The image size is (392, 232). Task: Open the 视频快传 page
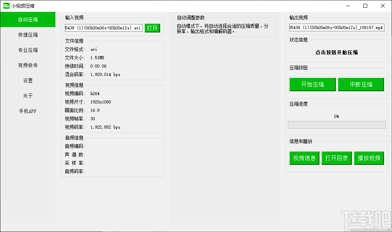click(28, 65)
